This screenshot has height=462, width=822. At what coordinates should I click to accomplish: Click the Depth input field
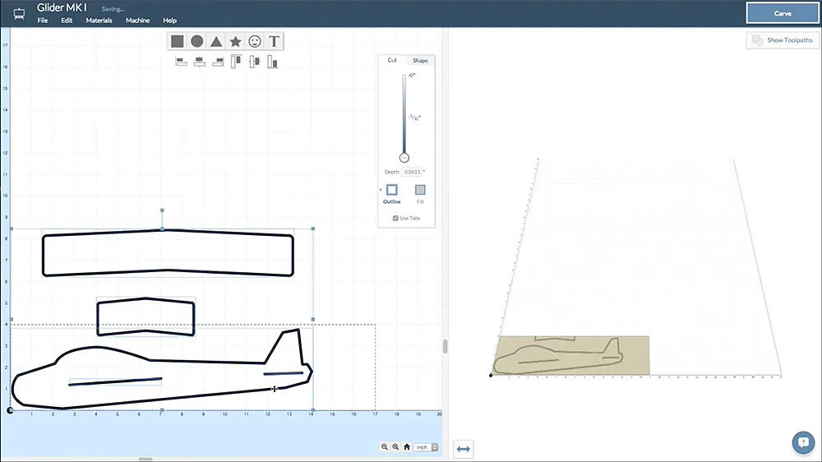411,172
